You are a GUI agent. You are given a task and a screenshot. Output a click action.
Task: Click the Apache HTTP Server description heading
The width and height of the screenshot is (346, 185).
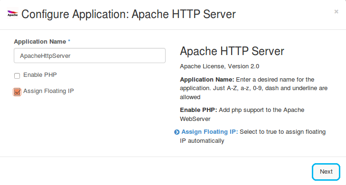(x=232, y=51)
